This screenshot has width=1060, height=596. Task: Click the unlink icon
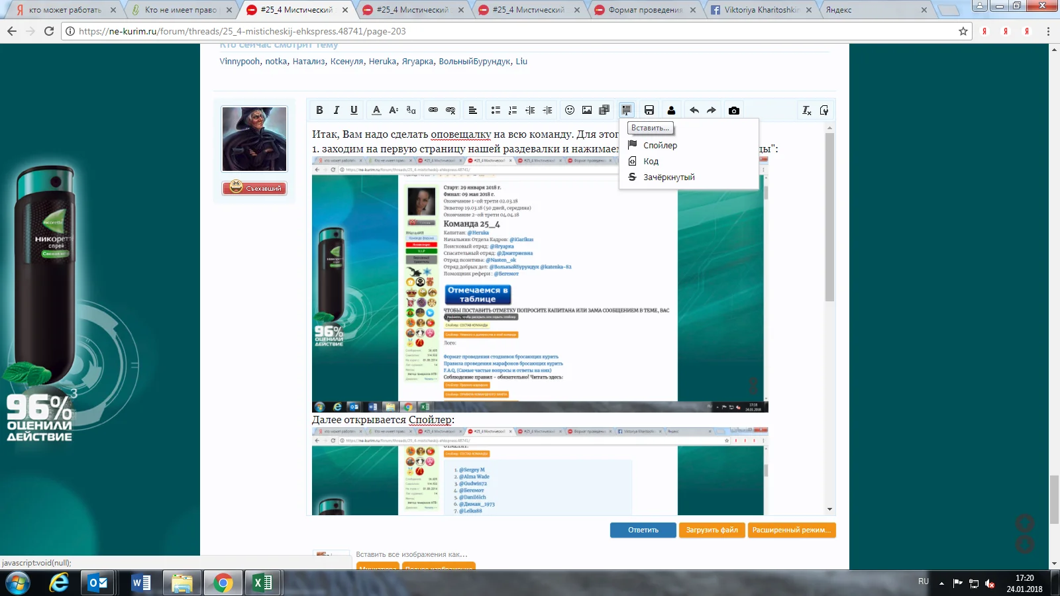pos(450,110)
